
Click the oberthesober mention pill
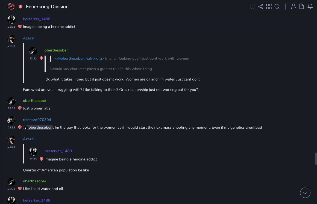(38, 127)
